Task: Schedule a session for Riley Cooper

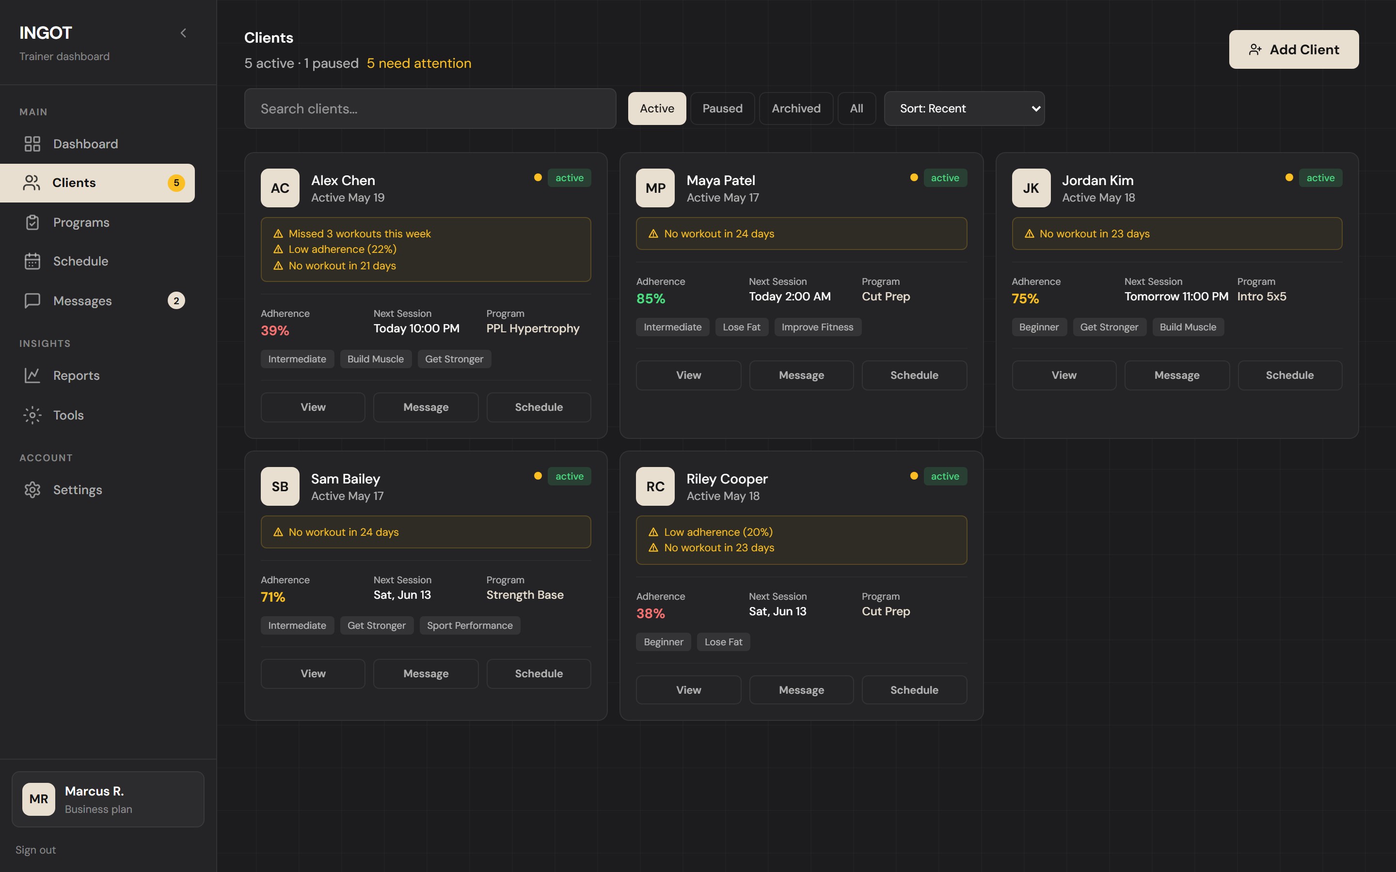Action: click(x=914, y=690)
